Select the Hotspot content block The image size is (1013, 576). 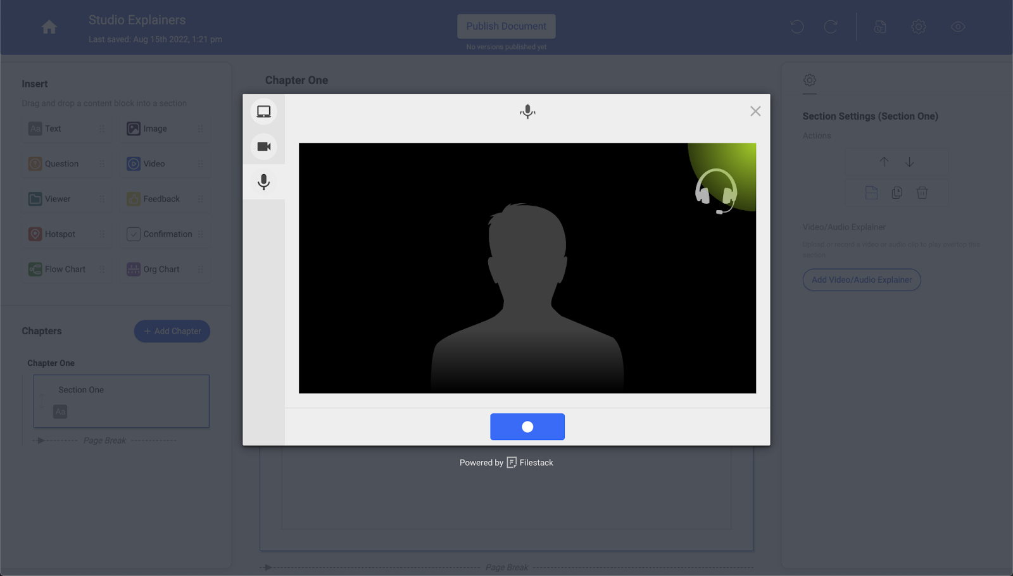(66, 234)
